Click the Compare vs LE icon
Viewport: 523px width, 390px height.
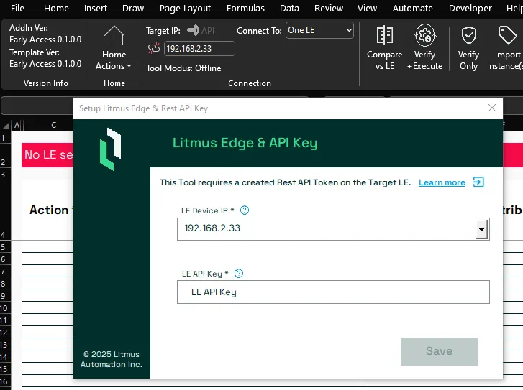point(385,35)
